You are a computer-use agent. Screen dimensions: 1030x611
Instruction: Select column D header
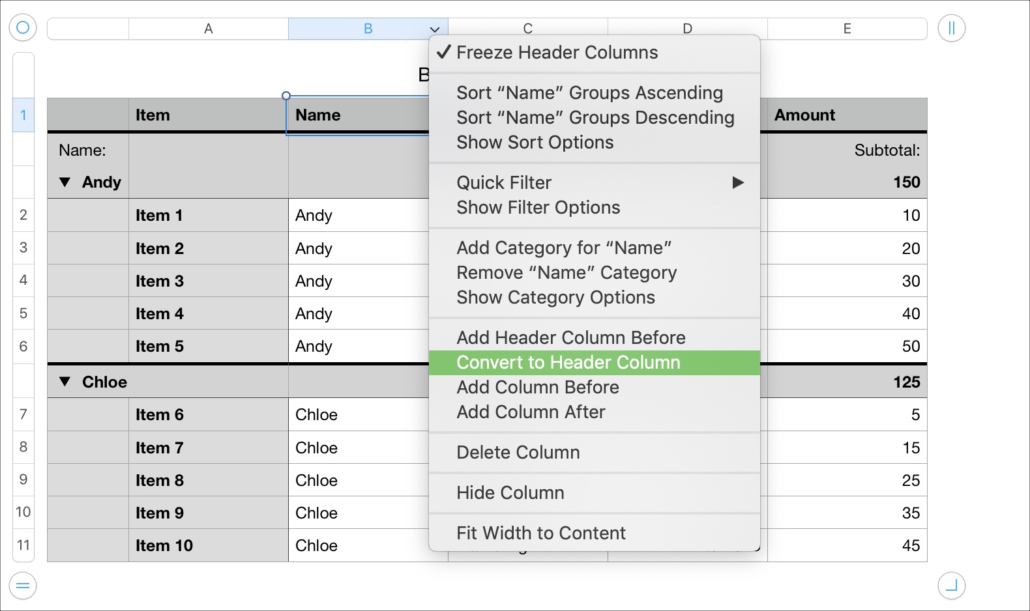(688, 29)
